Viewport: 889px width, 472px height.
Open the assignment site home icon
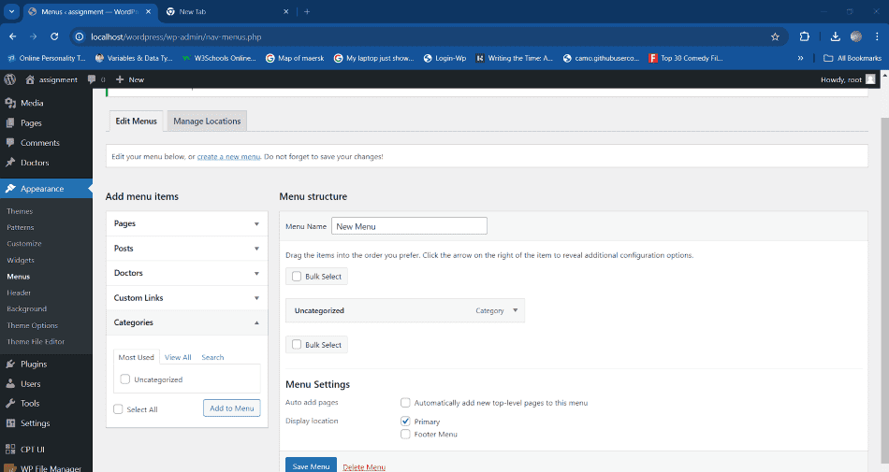point(30,79)
